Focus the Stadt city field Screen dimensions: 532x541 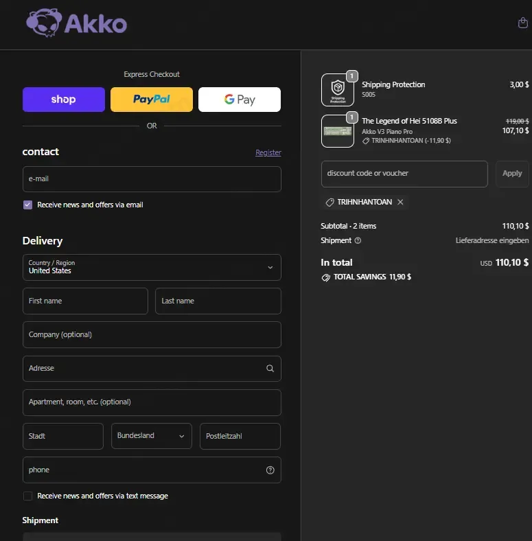(x=63, y=436)
